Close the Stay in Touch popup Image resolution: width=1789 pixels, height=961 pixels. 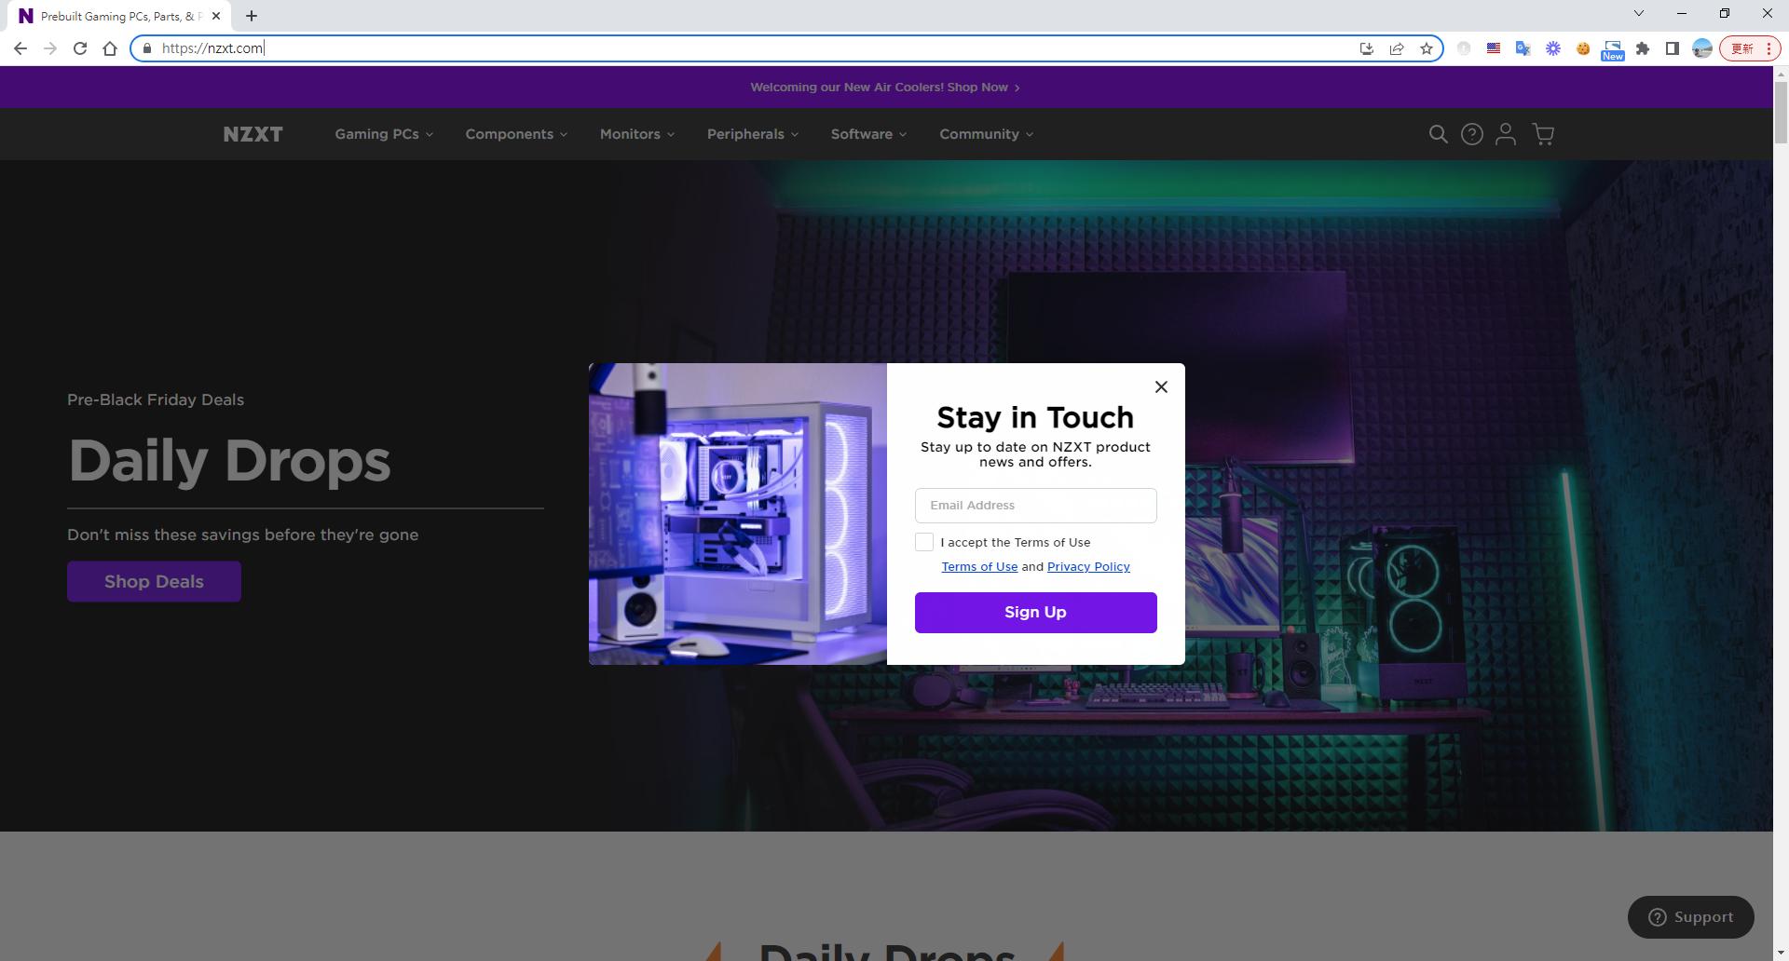pyautogui.click(x=1160, y=386)
